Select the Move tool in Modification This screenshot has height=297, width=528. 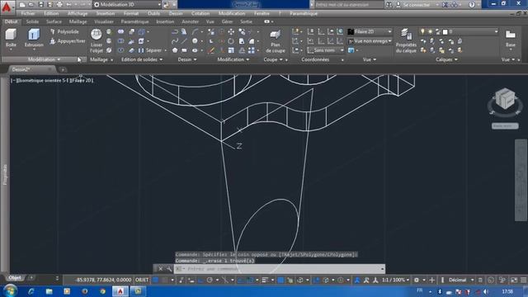(231, 31)
